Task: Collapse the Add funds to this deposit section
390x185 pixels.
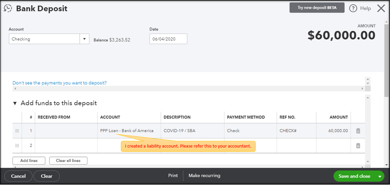Action: 15,103
